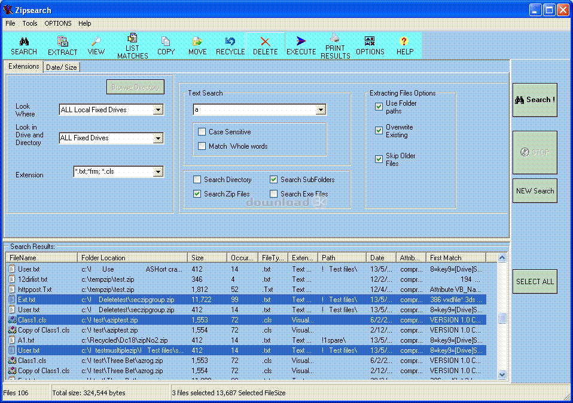The width and height of the screenshot is (573, 403).
Task: Enable the Search Exe Files checkbox
Action: coord(273,193)
